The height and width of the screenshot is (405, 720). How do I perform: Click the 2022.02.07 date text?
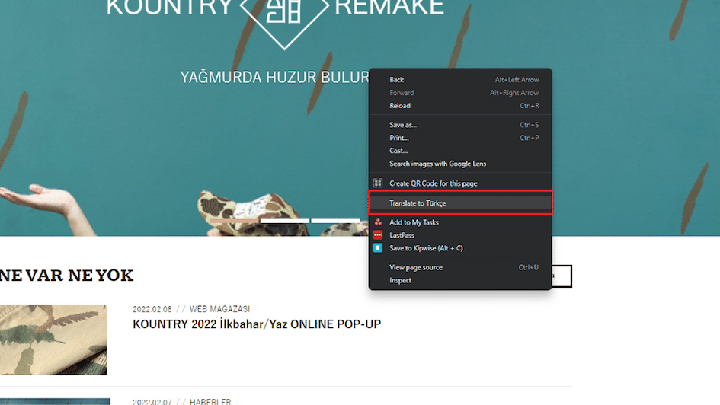(152, 402)
